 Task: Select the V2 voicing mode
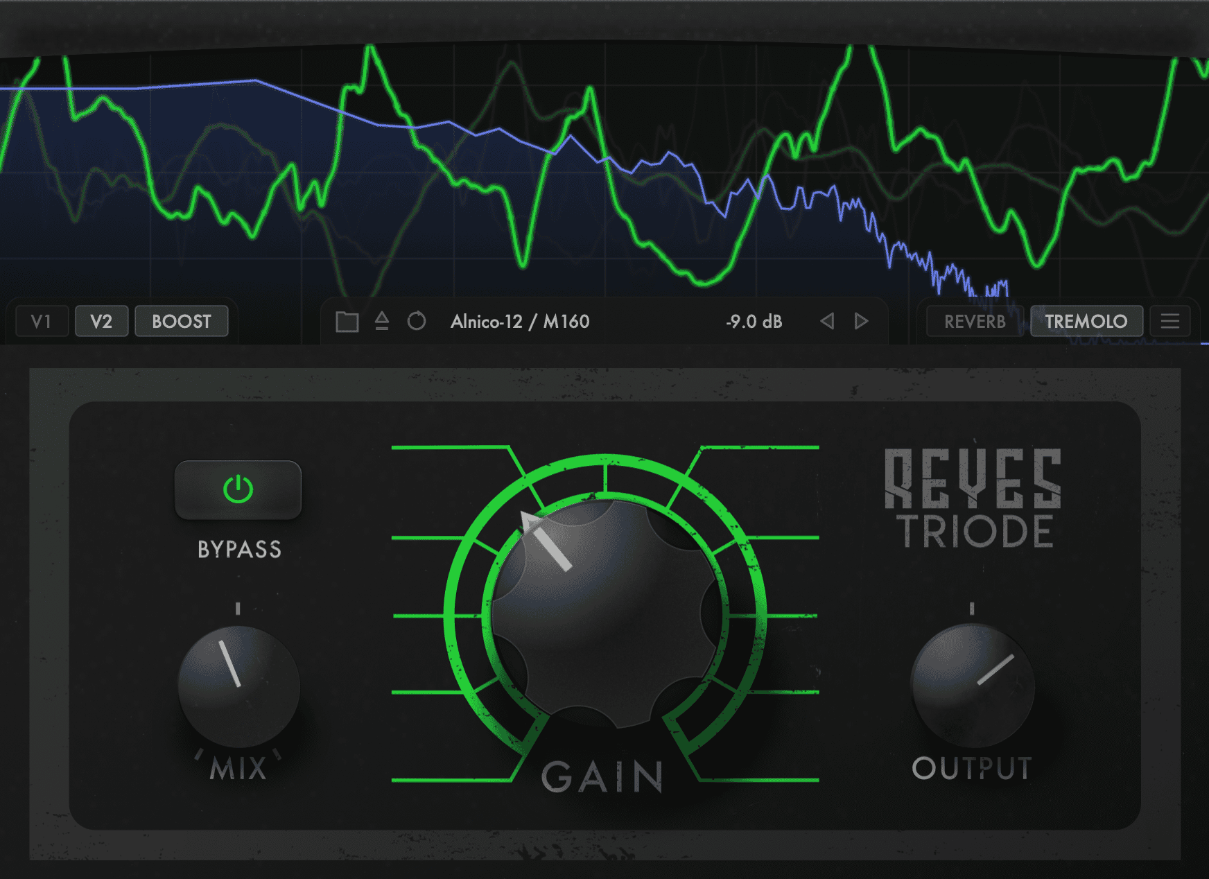click(x=101, y=321)
